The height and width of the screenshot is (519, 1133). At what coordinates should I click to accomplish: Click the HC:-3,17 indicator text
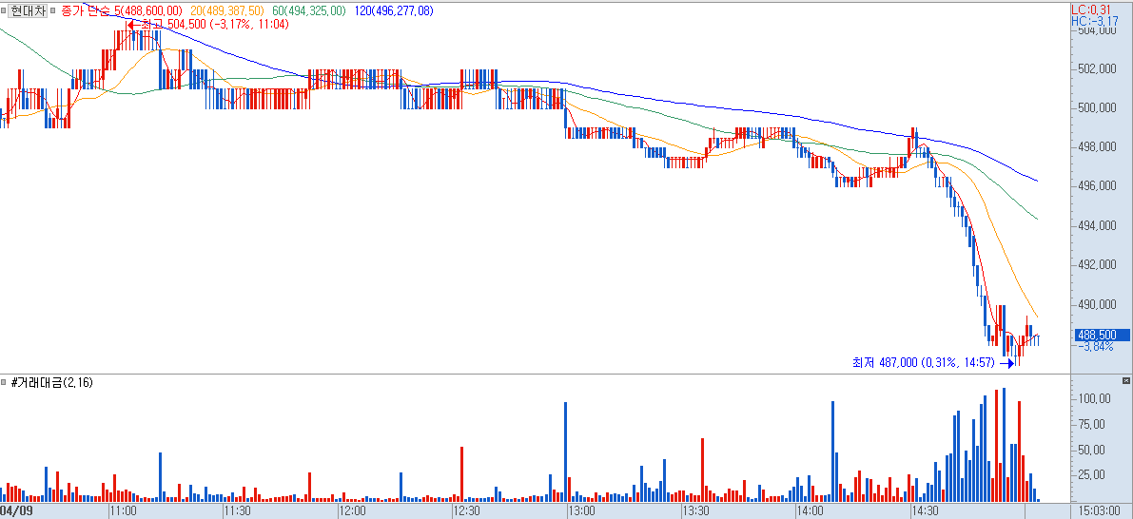coord(1094,21)
